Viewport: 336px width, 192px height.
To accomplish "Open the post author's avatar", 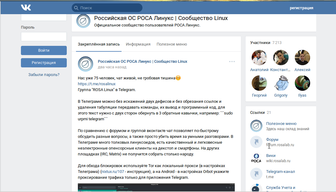I will click(x=86, y=64).
